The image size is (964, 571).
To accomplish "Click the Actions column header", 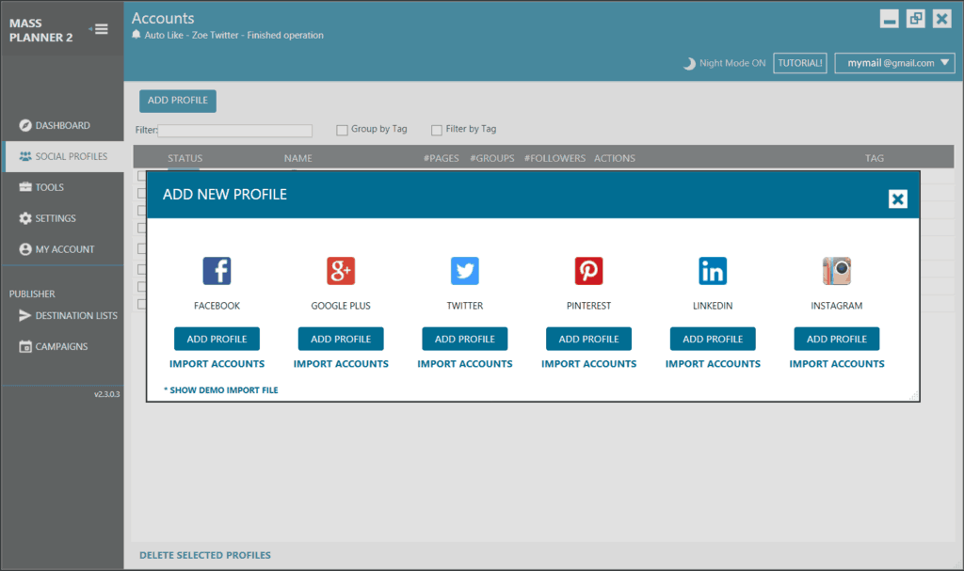I will [614, 158].
